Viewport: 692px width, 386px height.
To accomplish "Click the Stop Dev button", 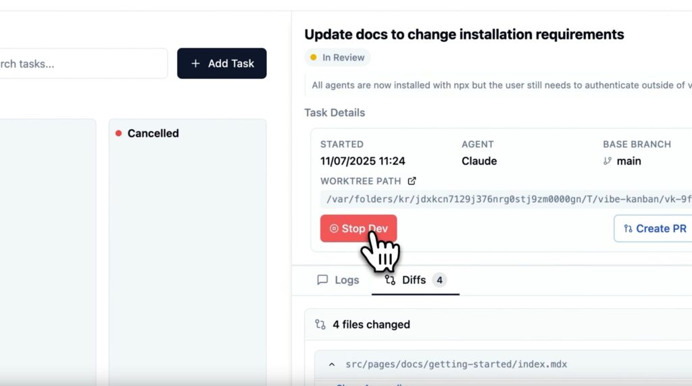I will (358, 228).
